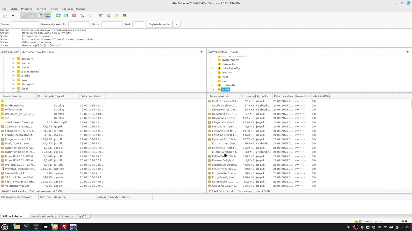
Task: Click the disconnect from server icon
Action: 82,15
